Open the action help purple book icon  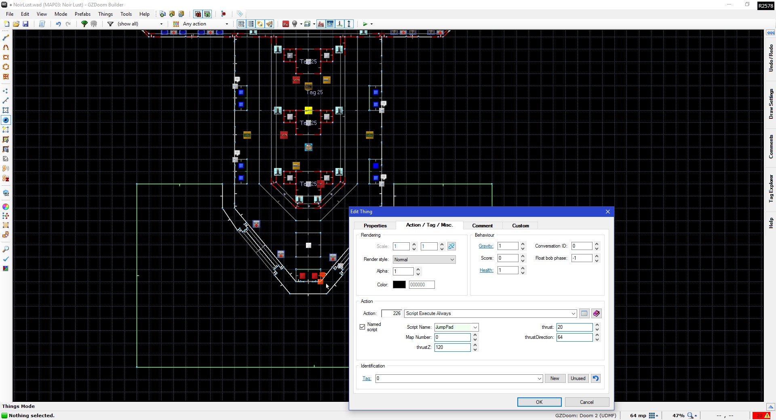pos(596,313)
